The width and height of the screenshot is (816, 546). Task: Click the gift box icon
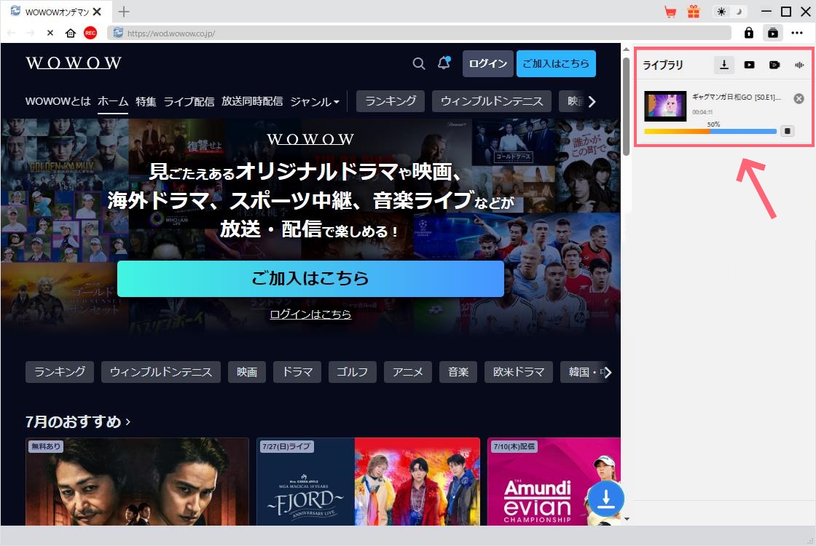click(x=693, y=12)
